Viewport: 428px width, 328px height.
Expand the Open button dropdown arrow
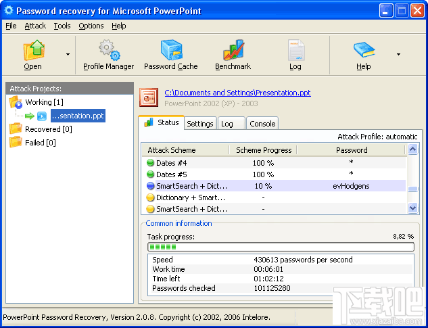[68, 54]
